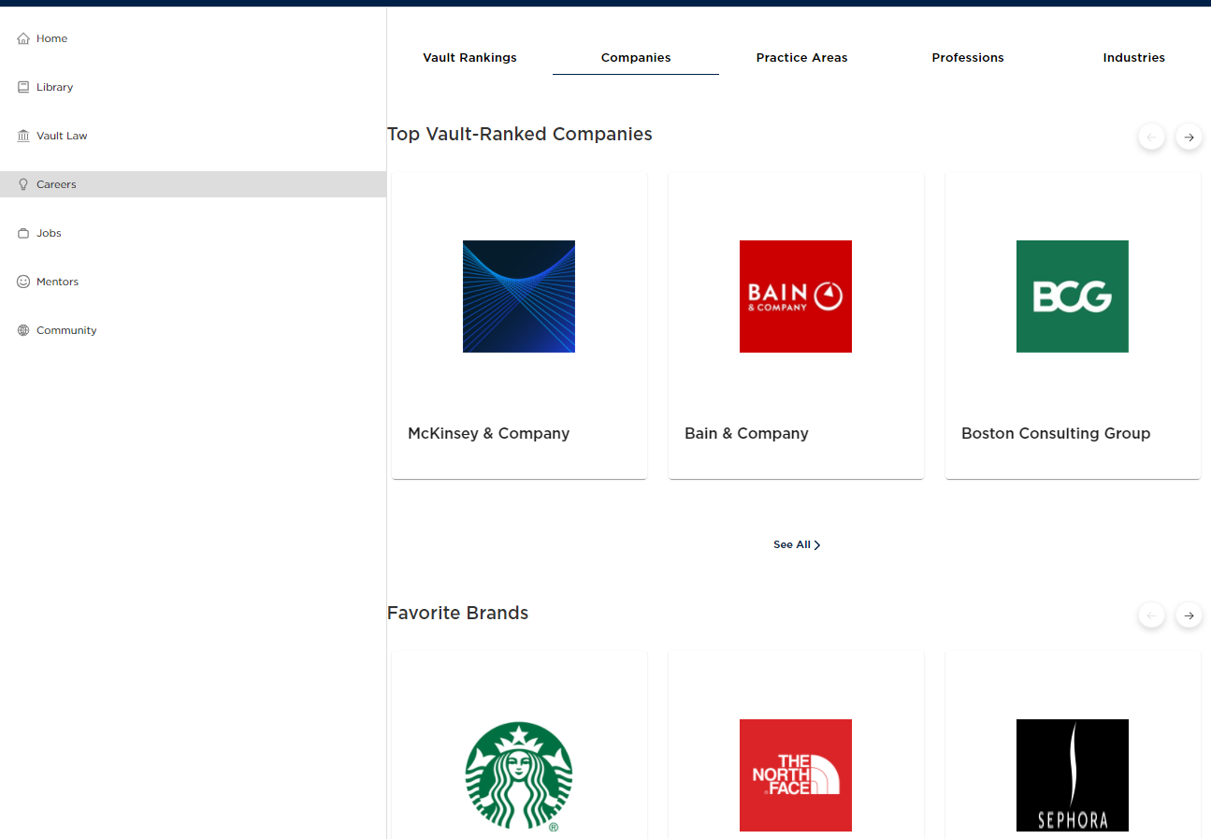Click the Community globe icon
Screen dimensions: 1211x839
pyautogui.click(x=23, y=331)
